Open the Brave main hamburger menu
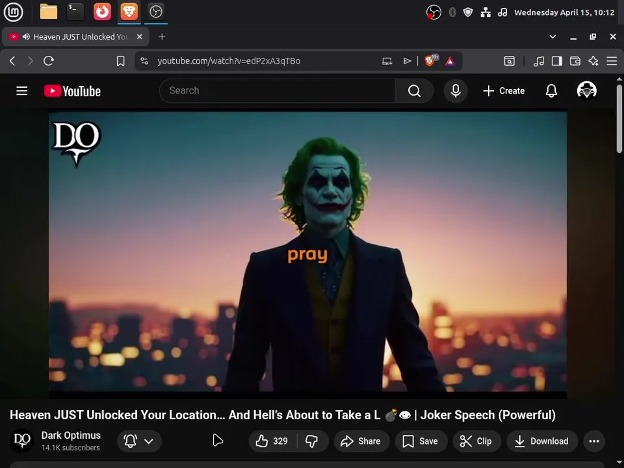Image resolution: width=624 pixels, height=468 pixels. tap(612, 61)
